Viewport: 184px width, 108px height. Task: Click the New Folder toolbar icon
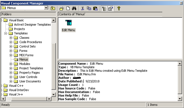coord(62,8)
